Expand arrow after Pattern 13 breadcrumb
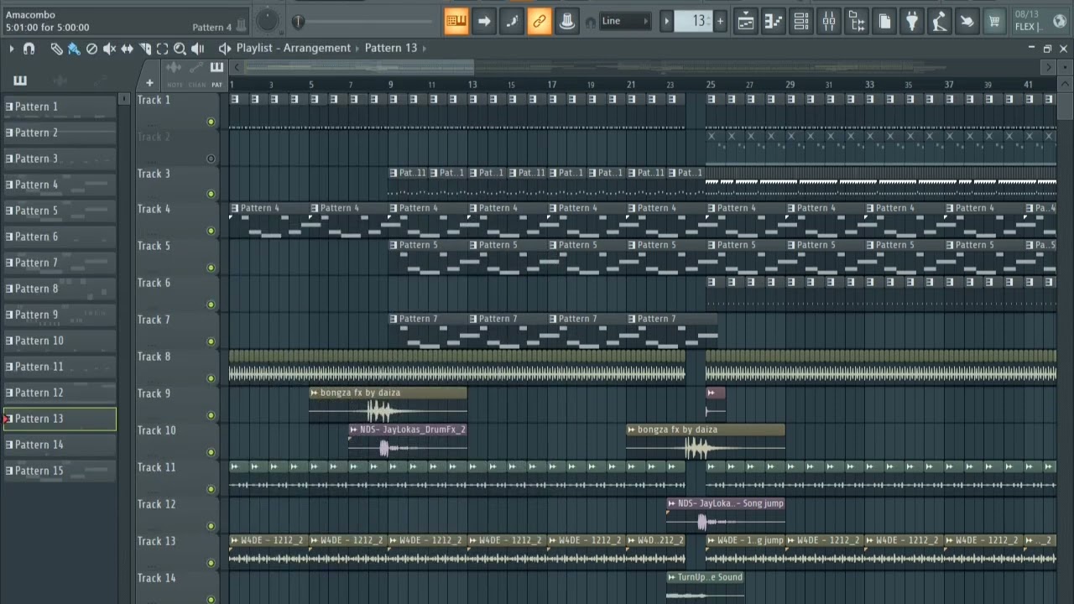Viewport: 1074px width, 604px height. pyautogui.click(x=425, y=48)
